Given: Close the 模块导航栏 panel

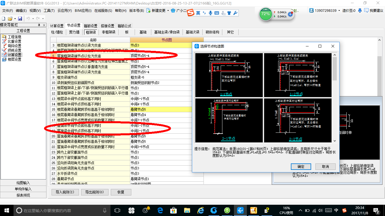Looking at the screenshot, I should (44, 25).
